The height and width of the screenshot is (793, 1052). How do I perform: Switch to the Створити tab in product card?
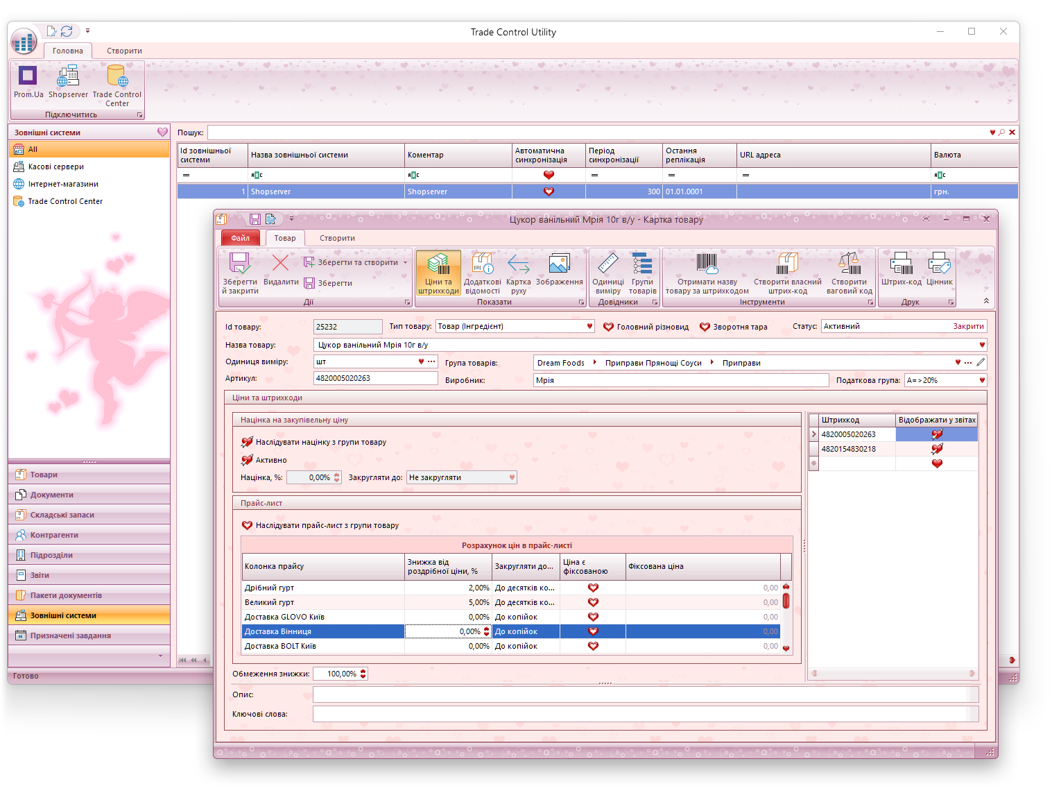(x=337, y=238)
